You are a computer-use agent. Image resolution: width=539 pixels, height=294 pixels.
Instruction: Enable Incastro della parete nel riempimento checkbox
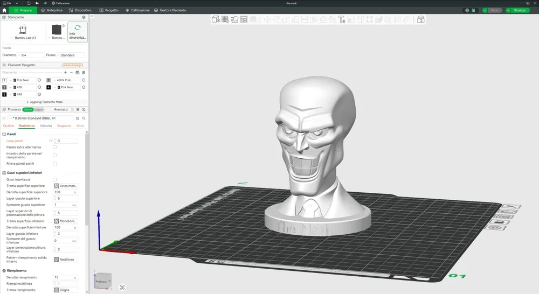54,155
